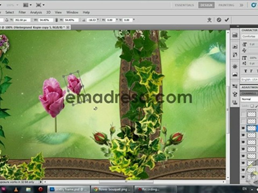The width and height of the screenshot is (258, 193).
Task: Click the scroll-down arrow of the canvas scrollbar
Action: pos(228,178)
